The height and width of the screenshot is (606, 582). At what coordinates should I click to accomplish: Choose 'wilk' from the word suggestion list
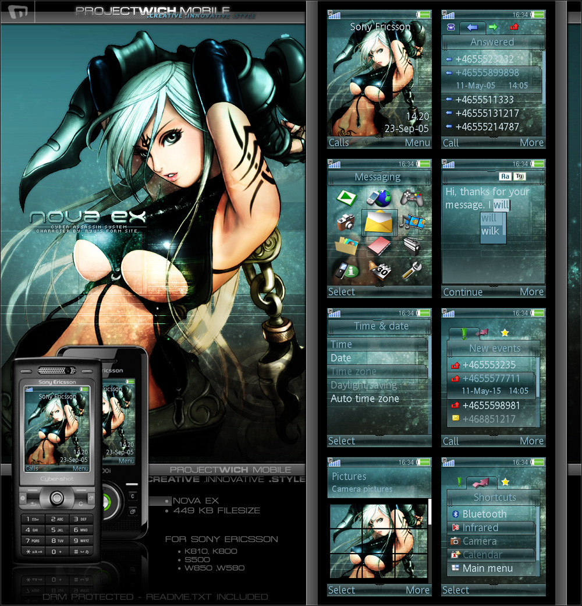pos(490,231)
